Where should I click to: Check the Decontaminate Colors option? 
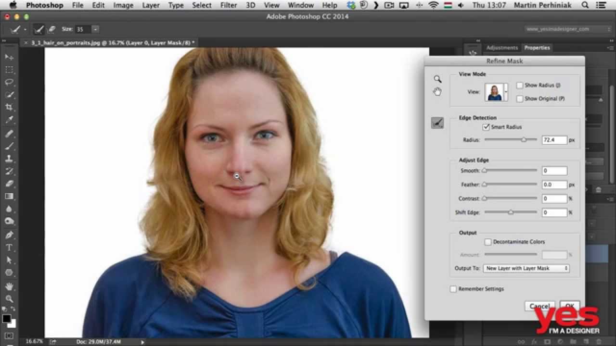click(x=488, y=242)
